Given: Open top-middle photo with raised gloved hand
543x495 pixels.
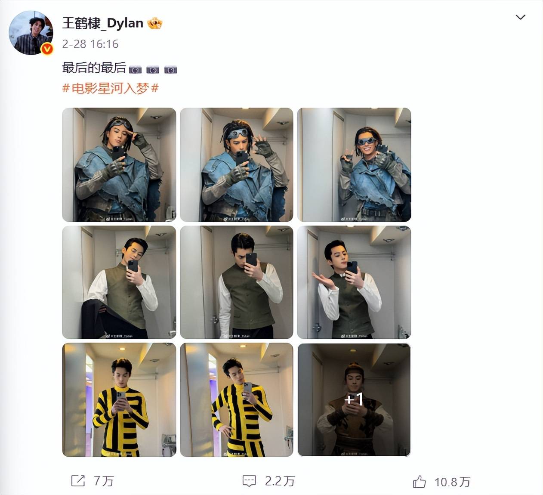Looking at the screenshot, I should coord(237,164).
